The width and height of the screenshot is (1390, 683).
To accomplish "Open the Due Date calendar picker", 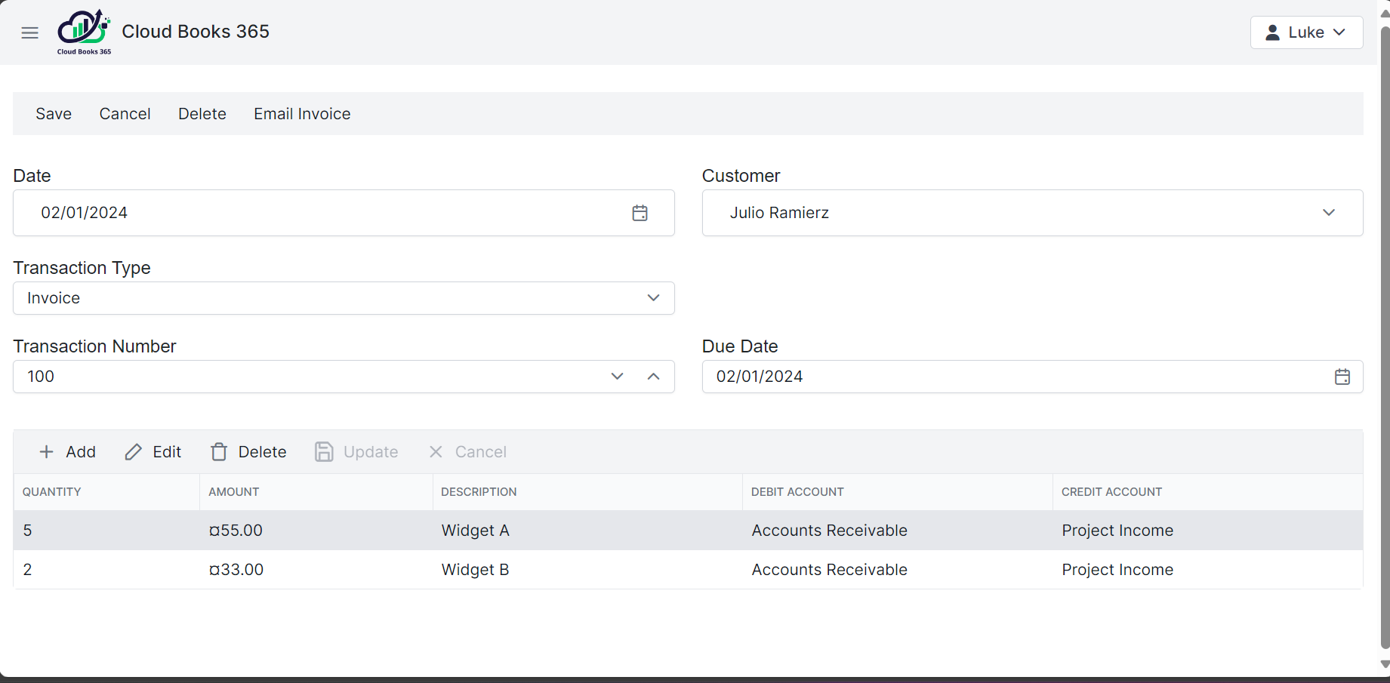I will point(1342,377).
